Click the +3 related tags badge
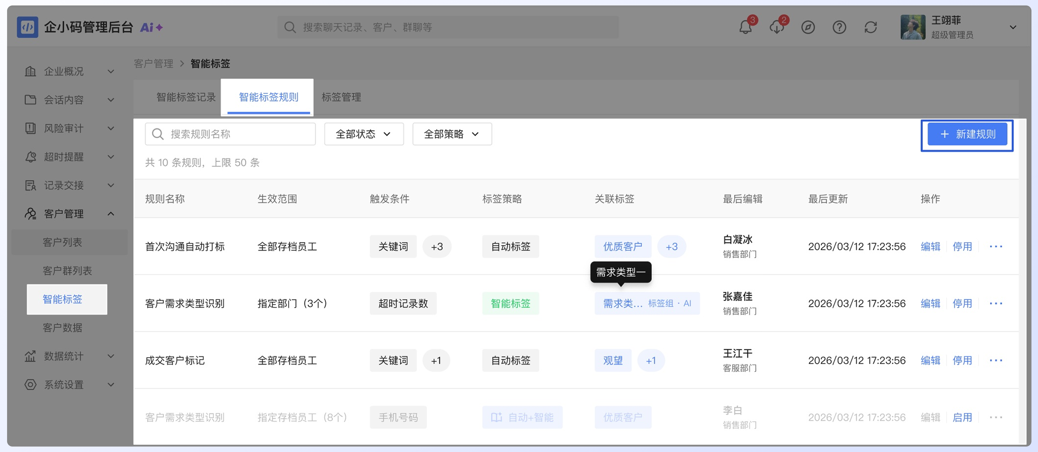Screen dimensions: 1038x452 coord(671,246)
